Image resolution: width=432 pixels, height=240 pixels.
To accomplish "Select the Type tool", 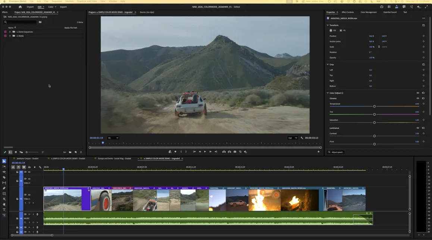I will (4, 210).
